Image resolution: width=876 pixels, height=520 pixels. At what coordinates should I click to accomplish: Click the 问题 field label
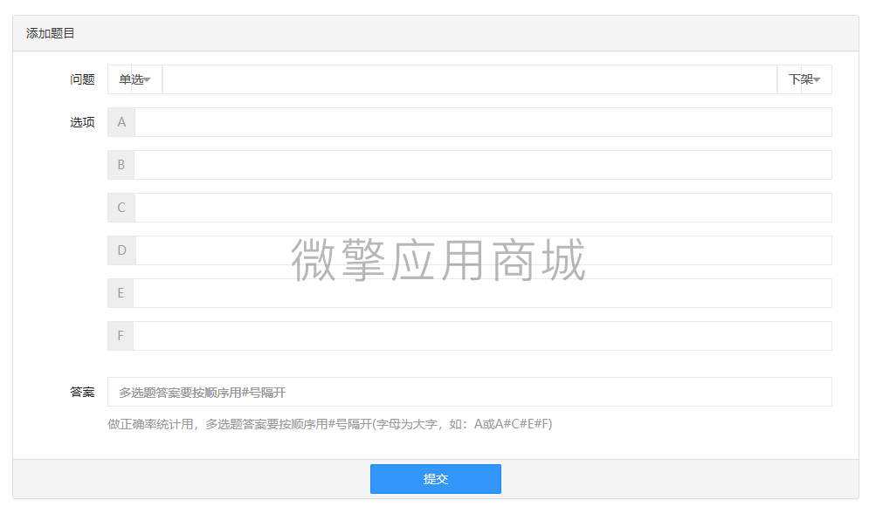pos(82,79)
